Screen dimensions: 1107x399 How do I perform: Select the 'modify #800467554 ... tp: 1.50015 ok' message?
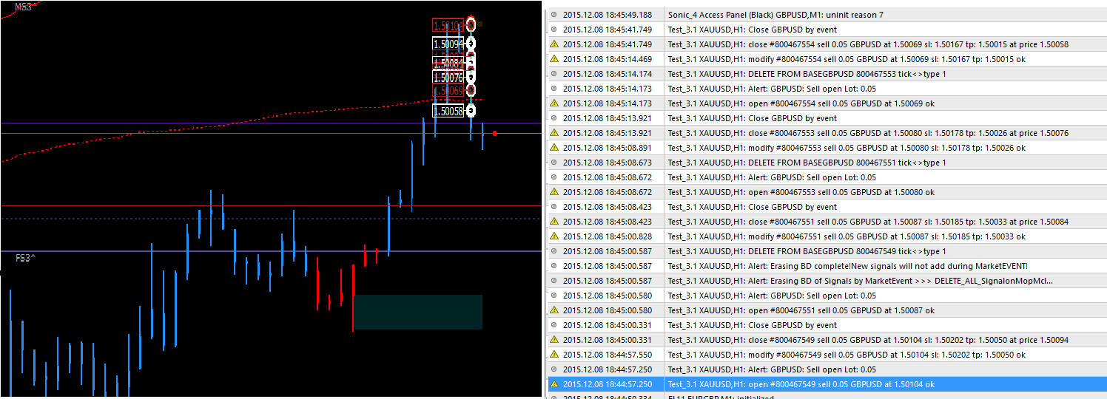click(847, 59)
